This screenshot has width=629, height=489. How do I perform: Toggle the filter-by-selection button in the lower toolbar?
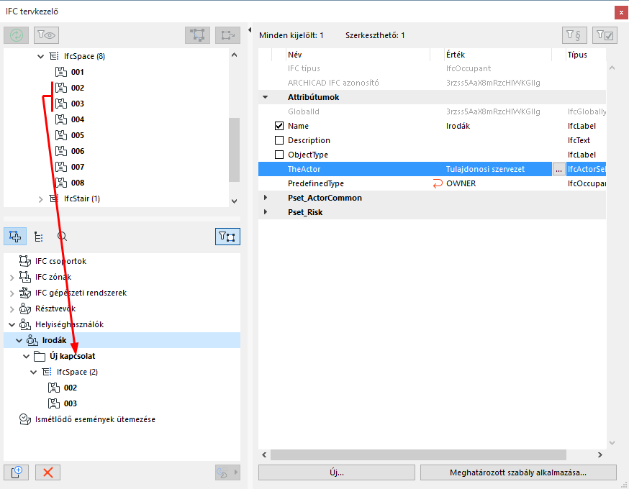pos(227,237)
